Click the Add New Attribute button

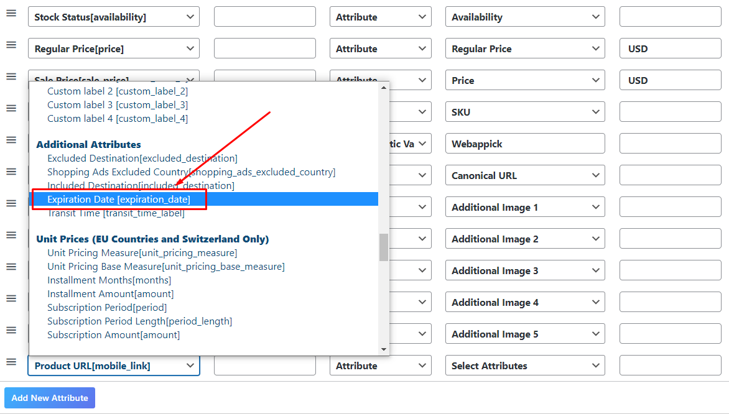(x=49, y=397)
